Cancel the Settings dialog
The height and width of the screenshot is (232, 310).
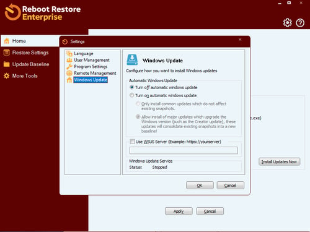[x=231, y=186]
